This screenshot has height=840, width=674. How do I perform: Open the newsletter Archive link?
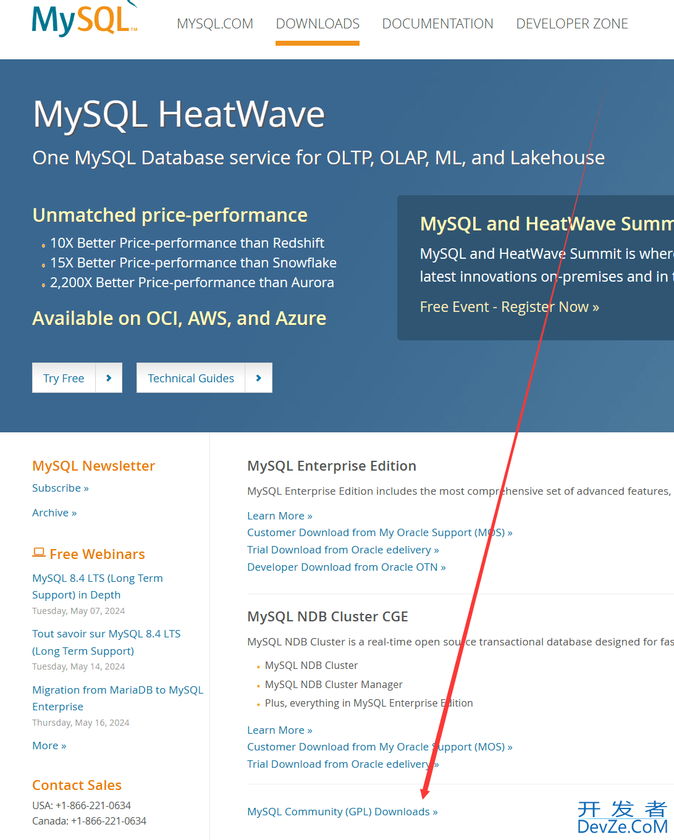tap(54, 513)
